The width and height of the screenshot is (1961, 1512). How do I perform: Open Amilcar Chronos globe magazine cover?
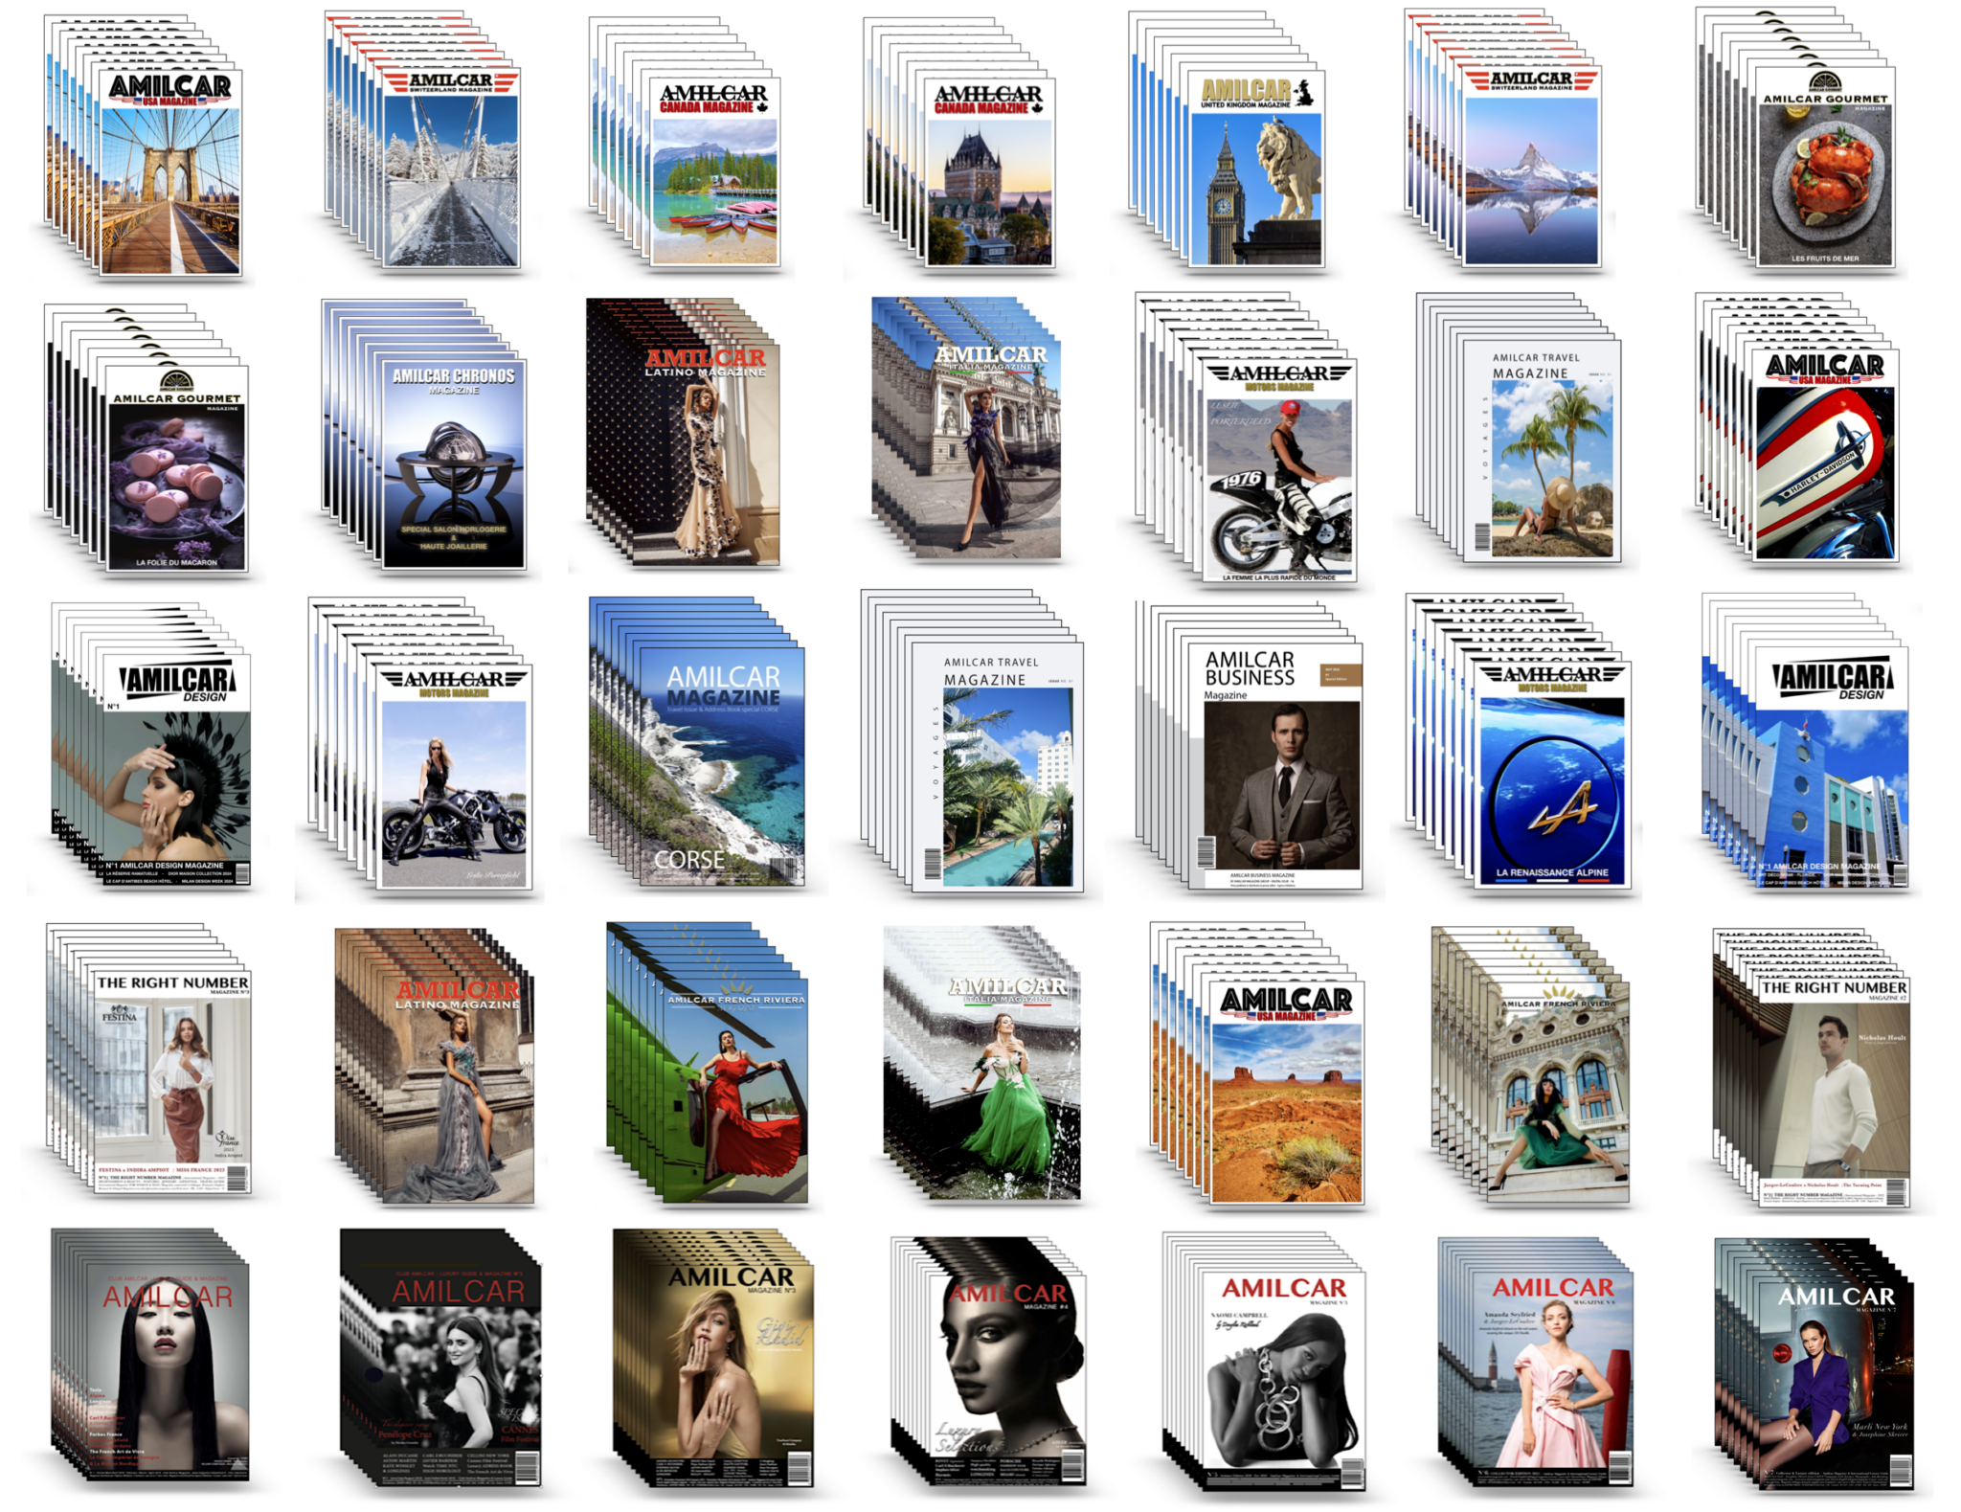(x=453, y=464)
